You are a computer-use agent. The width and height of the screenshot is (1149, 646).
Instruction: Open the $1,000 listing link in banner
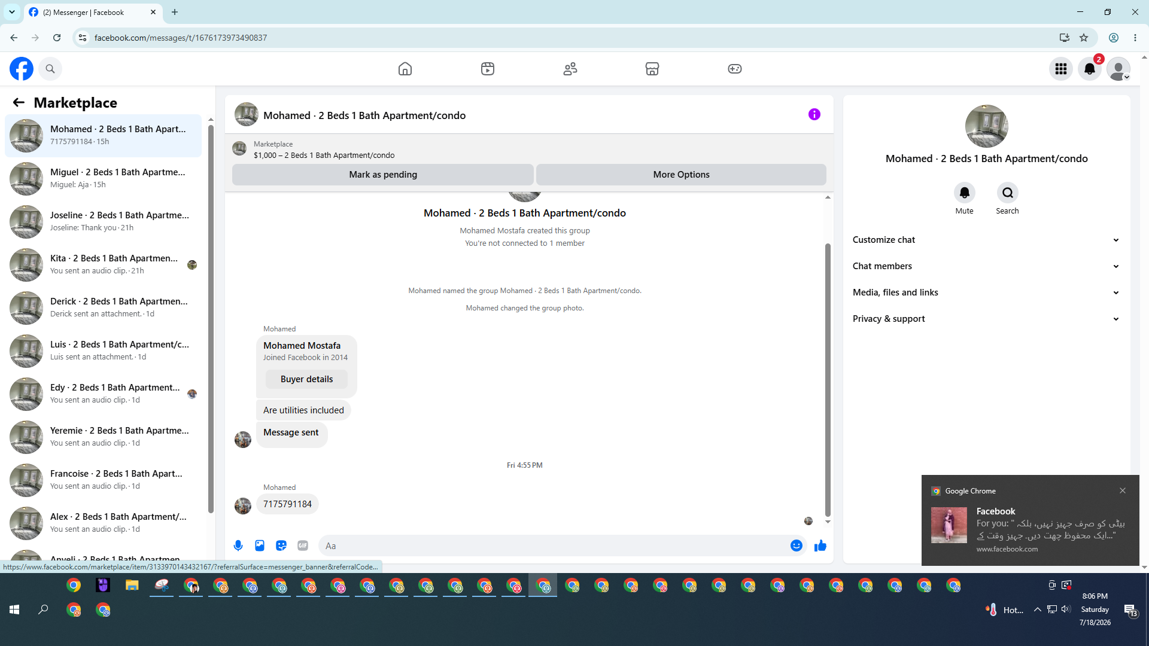pos(324,156)
